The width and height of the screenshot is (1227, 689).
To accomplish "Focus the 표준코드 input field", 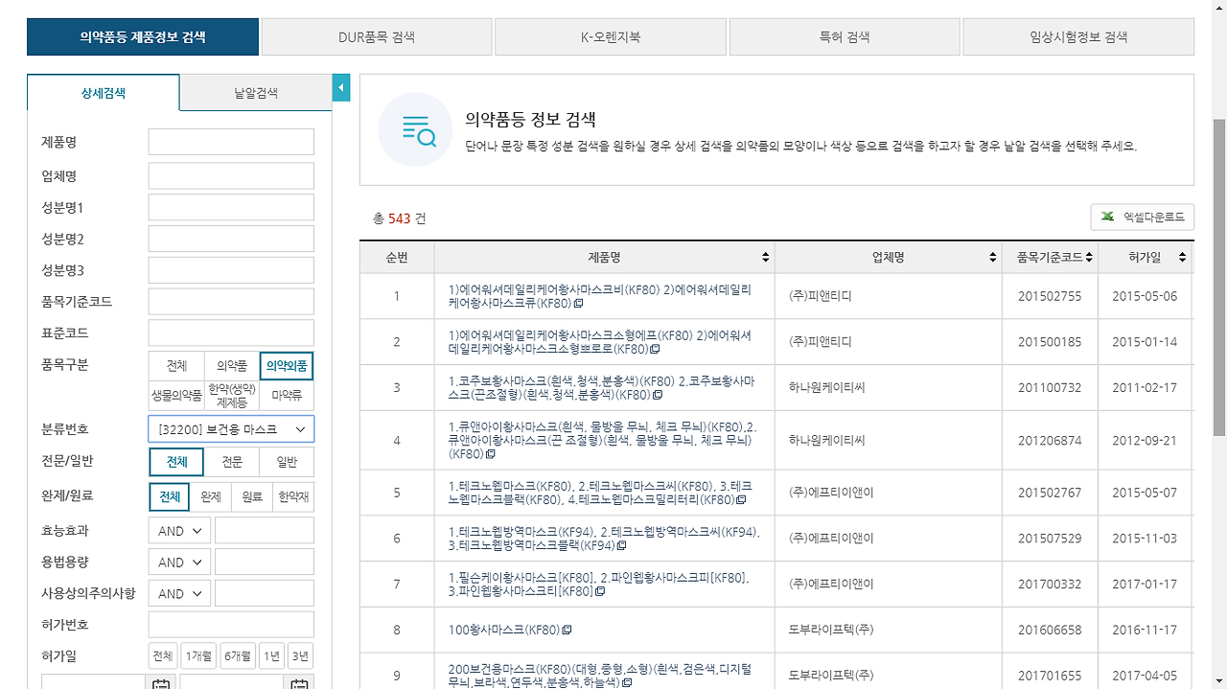I will click(x=231, y=333).
